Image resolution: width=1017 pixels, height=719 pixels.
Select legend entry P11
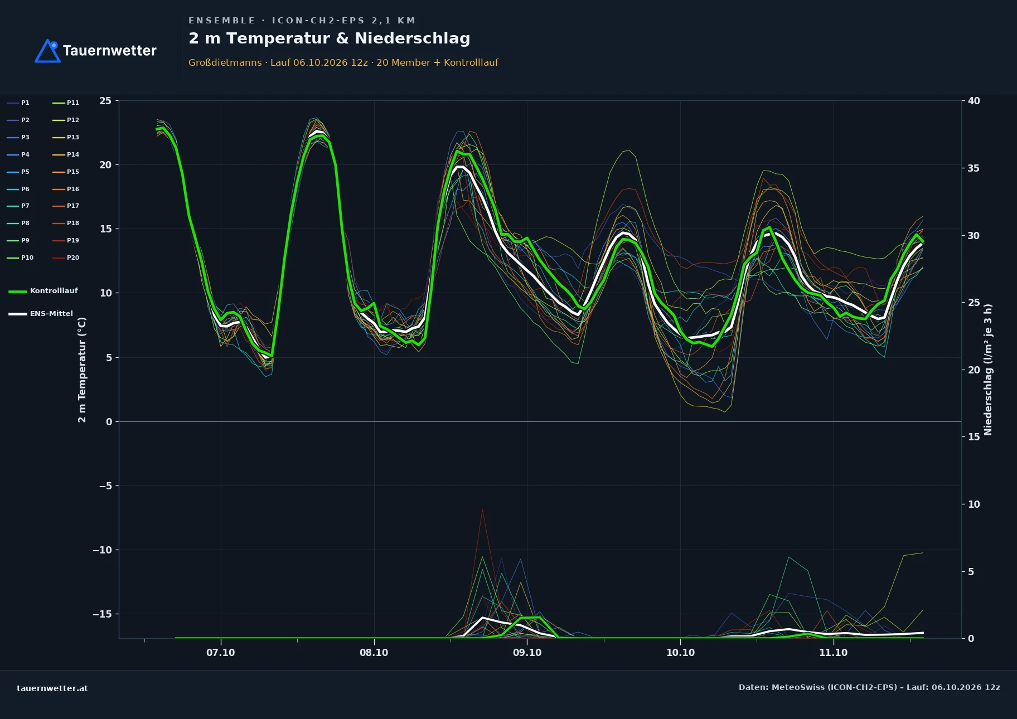66,103
